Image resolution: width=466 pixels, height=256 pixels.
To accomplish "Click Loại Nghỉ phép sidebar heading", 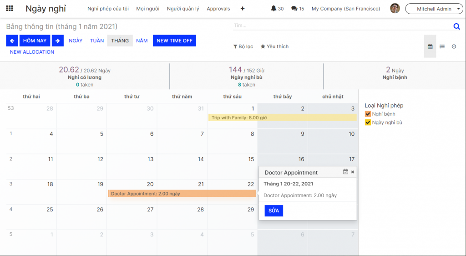I will coord(384,106).
